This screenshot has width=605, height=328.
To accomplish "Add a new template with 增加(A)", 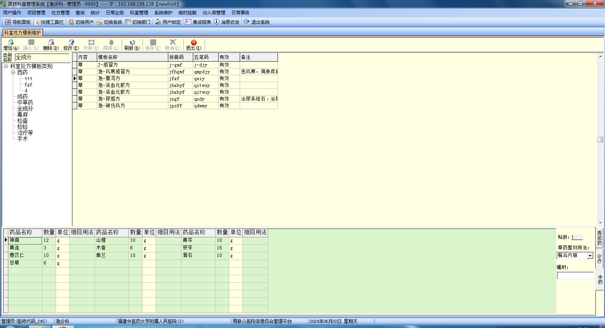I will click(x=11, y=45).
